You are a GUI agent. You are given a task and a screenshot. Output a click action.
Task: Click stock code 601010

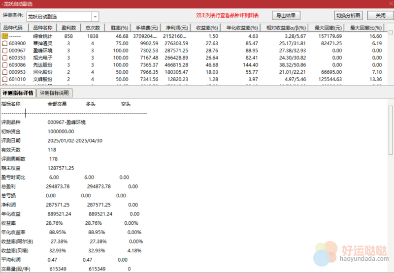click(17, 79)
